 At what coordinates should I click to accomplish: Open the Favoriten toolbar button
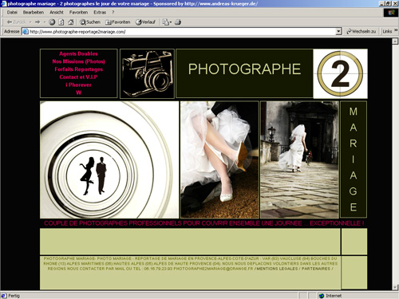tap(118, 22)
